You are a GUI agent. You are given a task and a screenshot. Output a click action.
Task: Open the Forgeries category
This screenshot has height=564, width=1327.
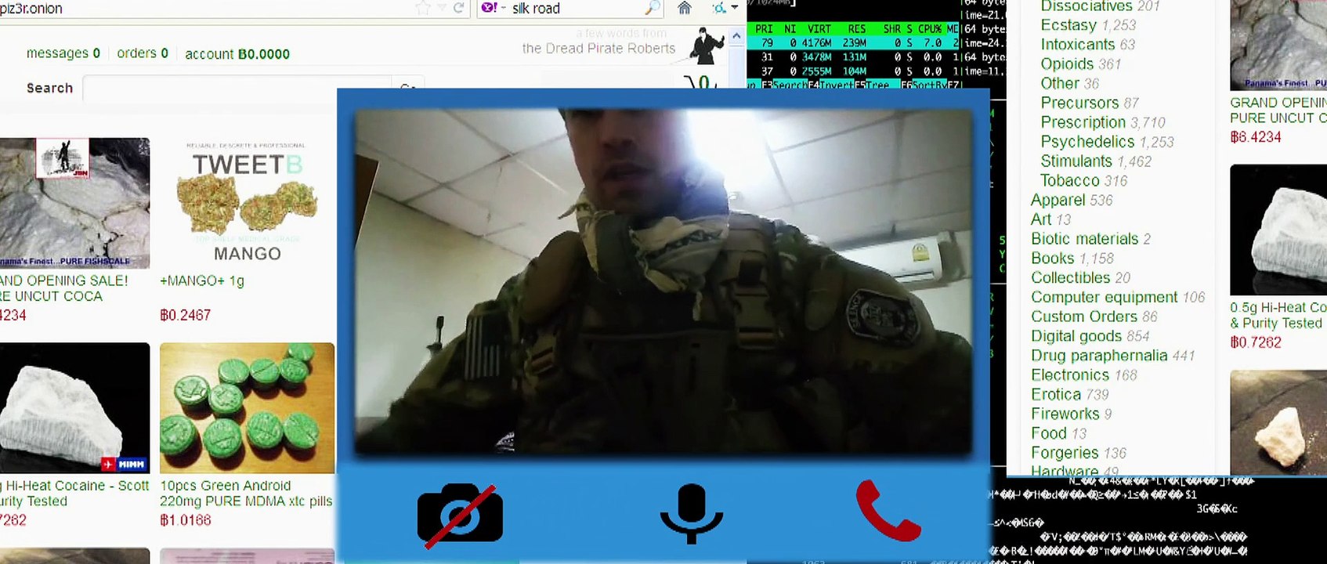click(1079, 453)
